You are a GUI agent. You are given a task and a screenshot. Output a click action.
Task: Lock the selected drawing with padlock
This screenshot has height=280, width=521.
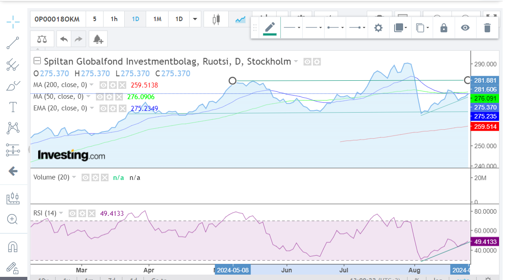(x=443, y=28)
